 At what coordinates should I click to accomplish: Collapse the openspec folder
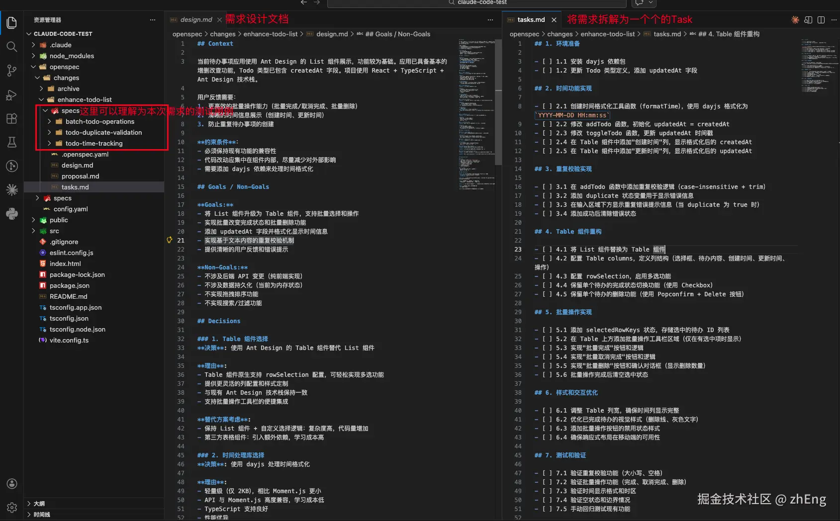pyautogui.click(x=64, y=67)
